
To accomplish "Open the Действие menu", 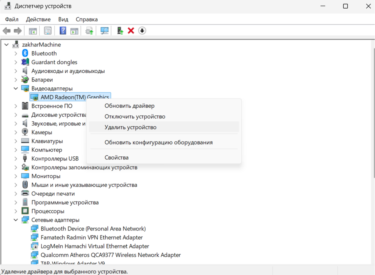I will coord(38,19).
